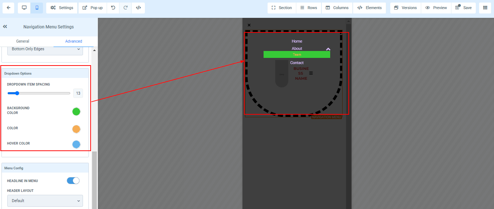Close the mobile menu preview X

(249, 25)
